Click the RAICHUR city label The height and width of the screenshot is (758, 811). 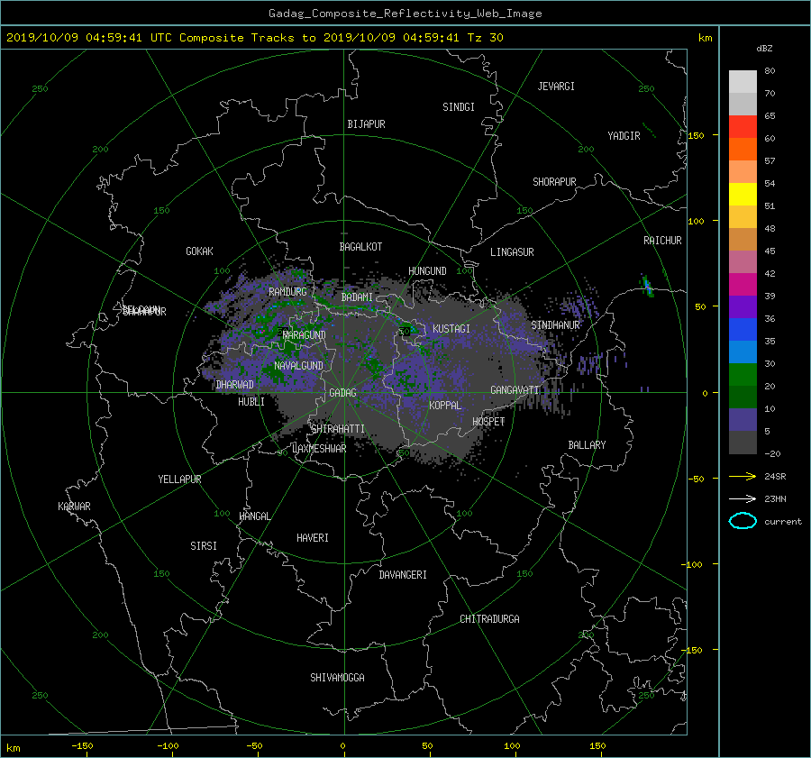(x=662, y=241)
